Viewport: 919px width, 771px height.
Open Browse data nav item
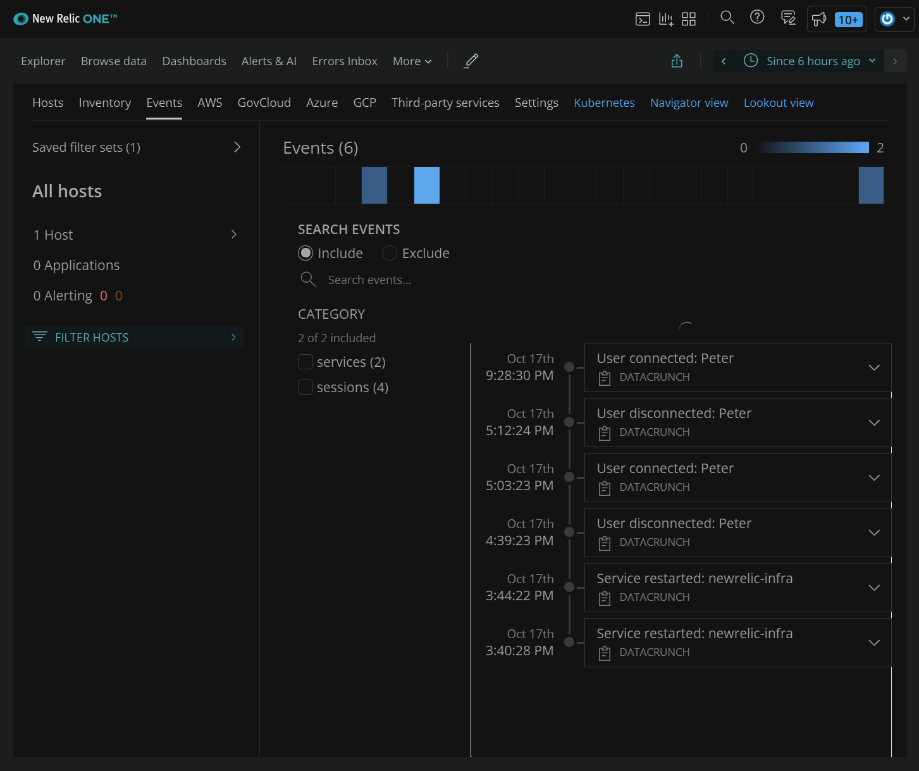pos(114,61)
